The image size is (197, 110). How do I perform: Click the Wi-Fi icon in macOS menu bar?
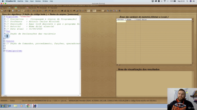click(165, 1)
